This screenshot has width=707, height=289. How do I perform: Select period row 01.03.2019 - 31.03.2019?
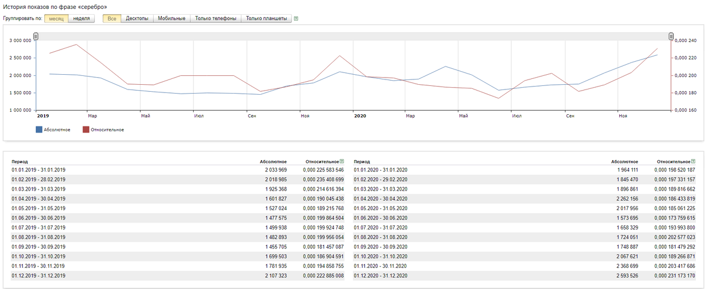tap(178, 189)
